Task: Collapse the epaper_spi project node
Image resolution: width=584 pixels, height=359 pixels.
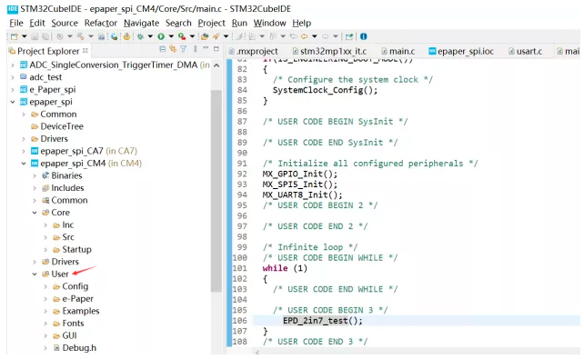Action: pos(13,102)
